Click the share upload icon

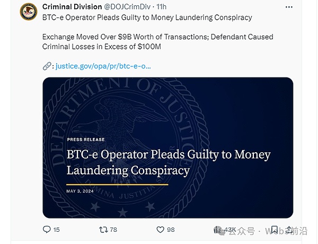click(289, 230)
